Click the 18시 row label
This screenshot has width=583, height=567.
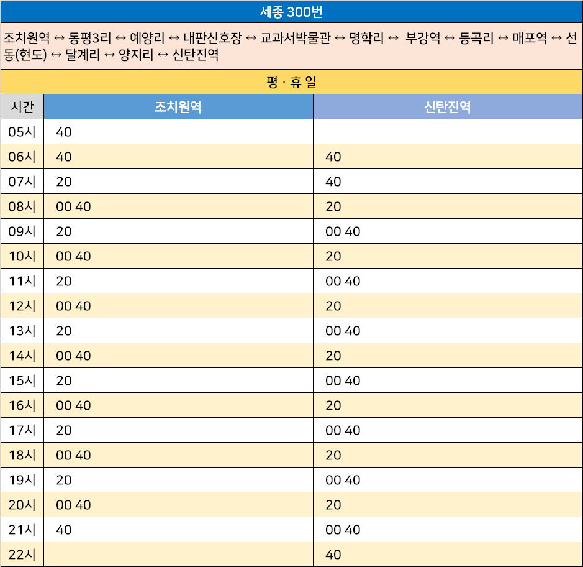[22, 455]
